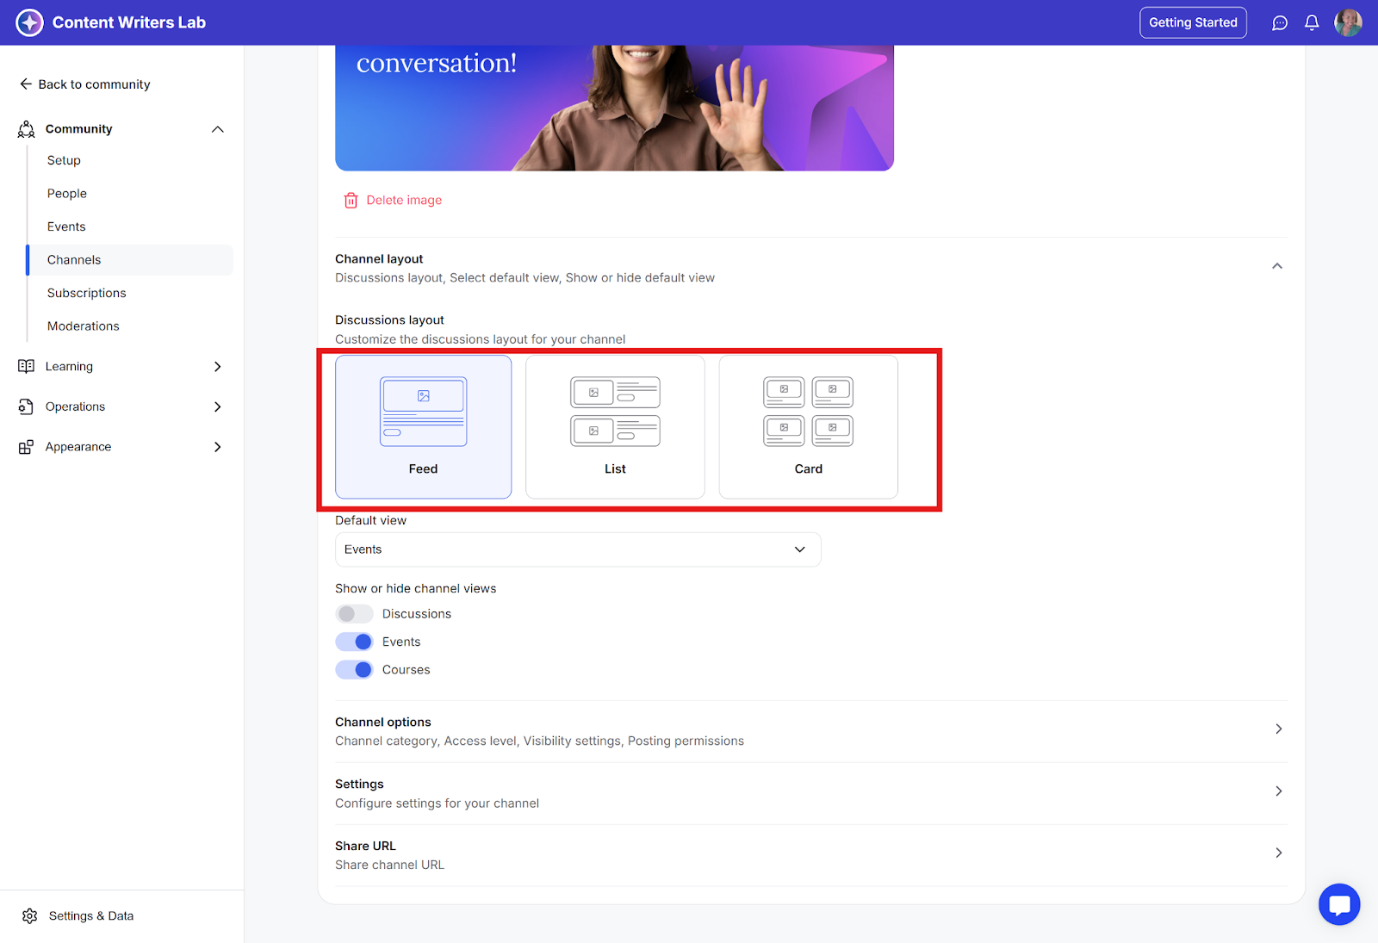Click the Appearance label in sidebar
The height and width of the screenshot is (943, 1378).
click(78, 447)
